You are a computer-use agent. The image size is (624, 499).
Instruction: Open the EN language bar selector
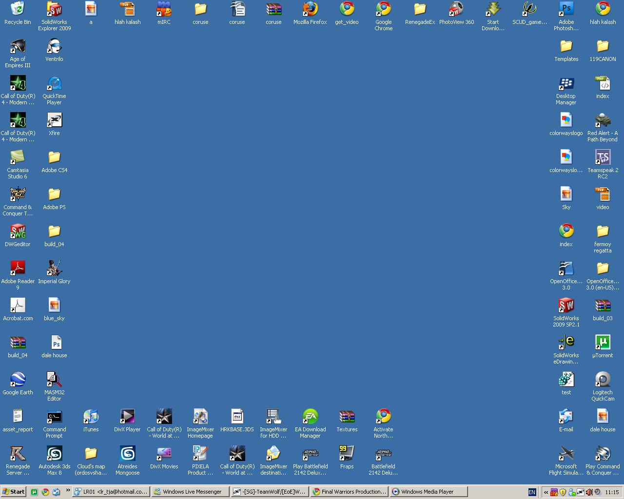[x=532, y=492]
